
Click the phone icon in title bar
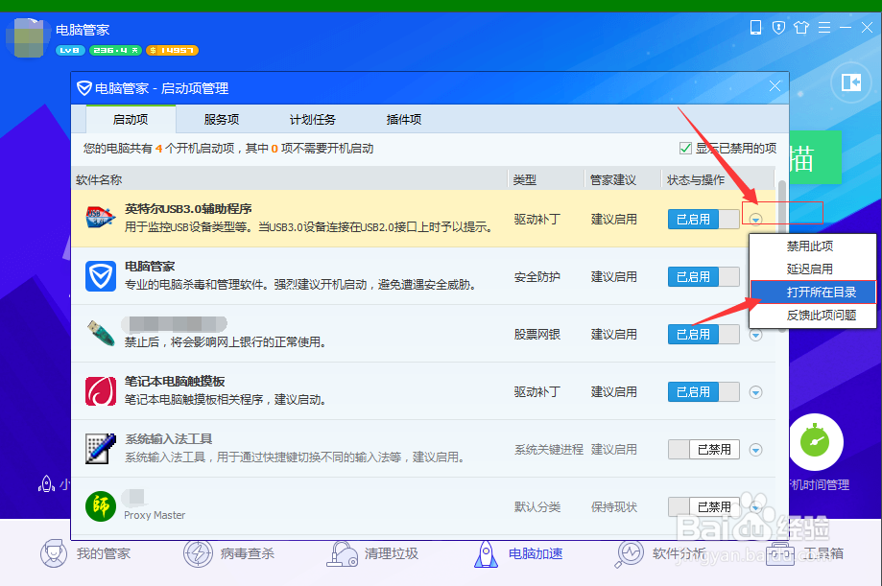coord(755,27)
